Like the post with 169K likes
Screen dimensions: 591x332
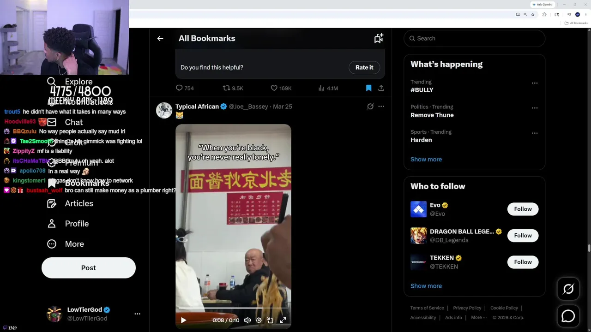coord(281,88)
